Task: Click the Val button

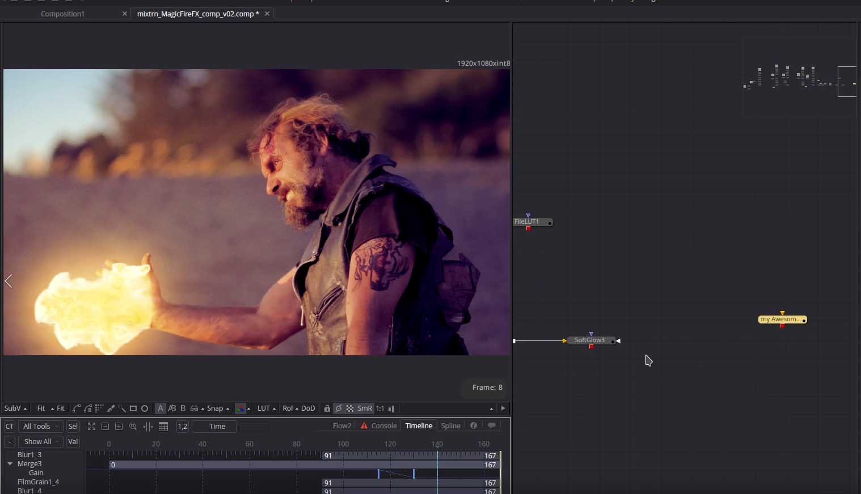Action: 73,442
